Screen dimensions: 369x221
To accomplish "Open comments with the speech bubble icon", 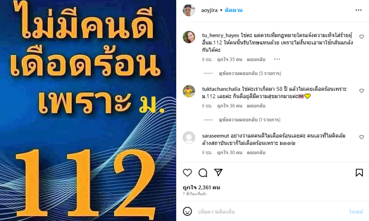I will [x=203, y=173].
